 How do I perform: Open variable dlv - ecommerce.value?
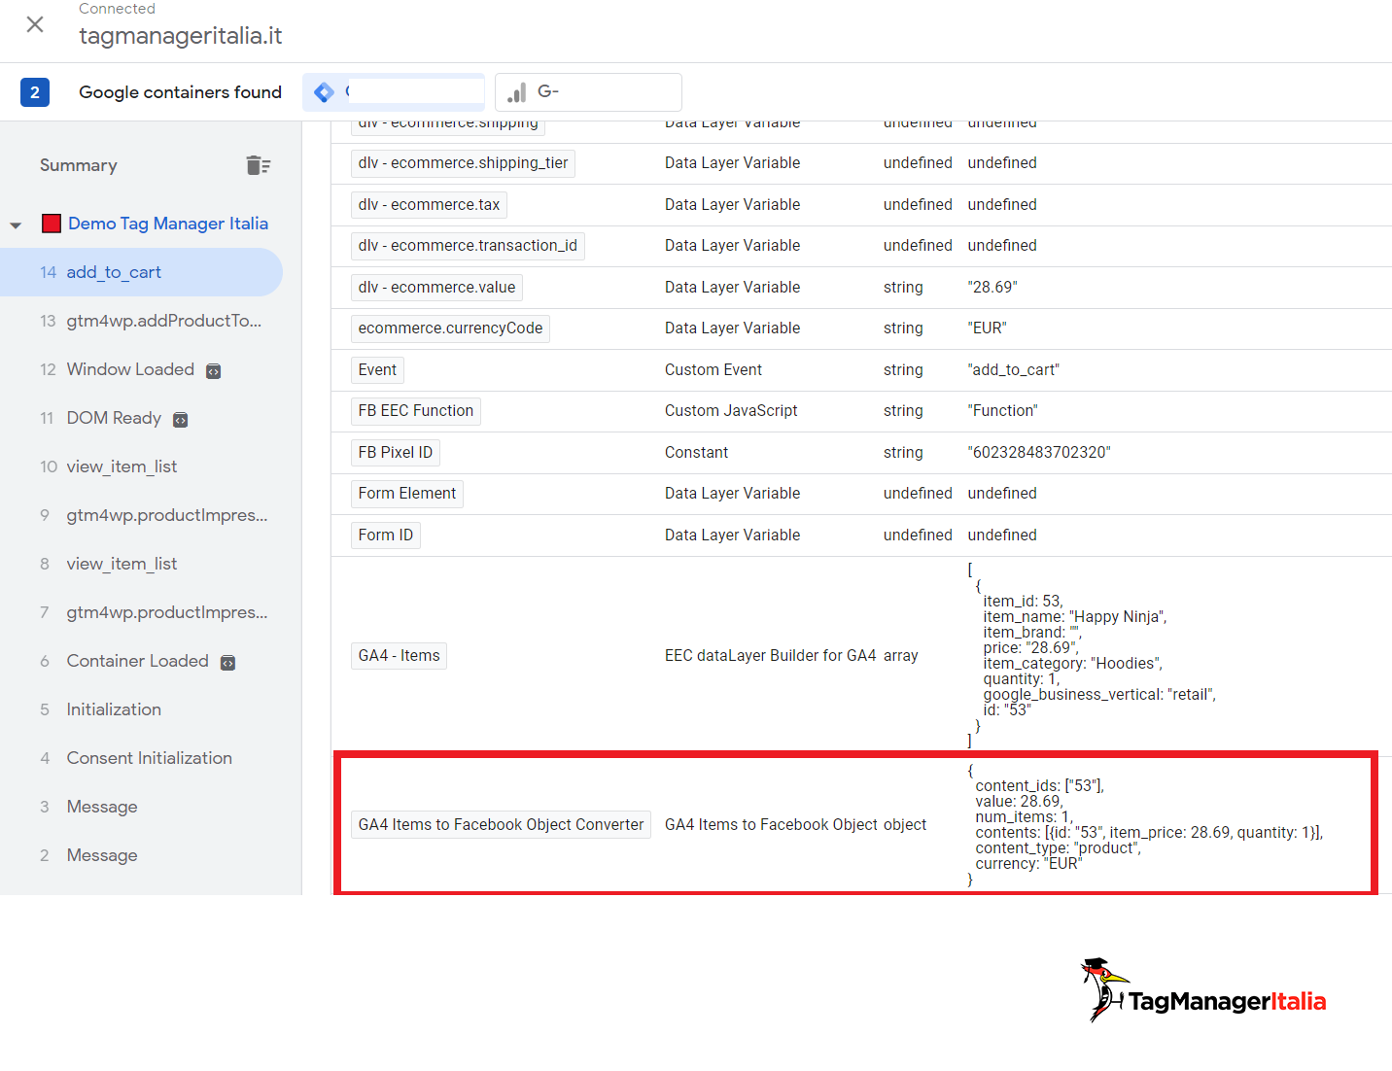436,288
